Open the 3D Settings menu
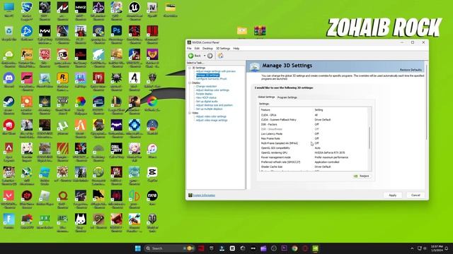The width and height of the screenshot is (453, 254). (223, 49)
